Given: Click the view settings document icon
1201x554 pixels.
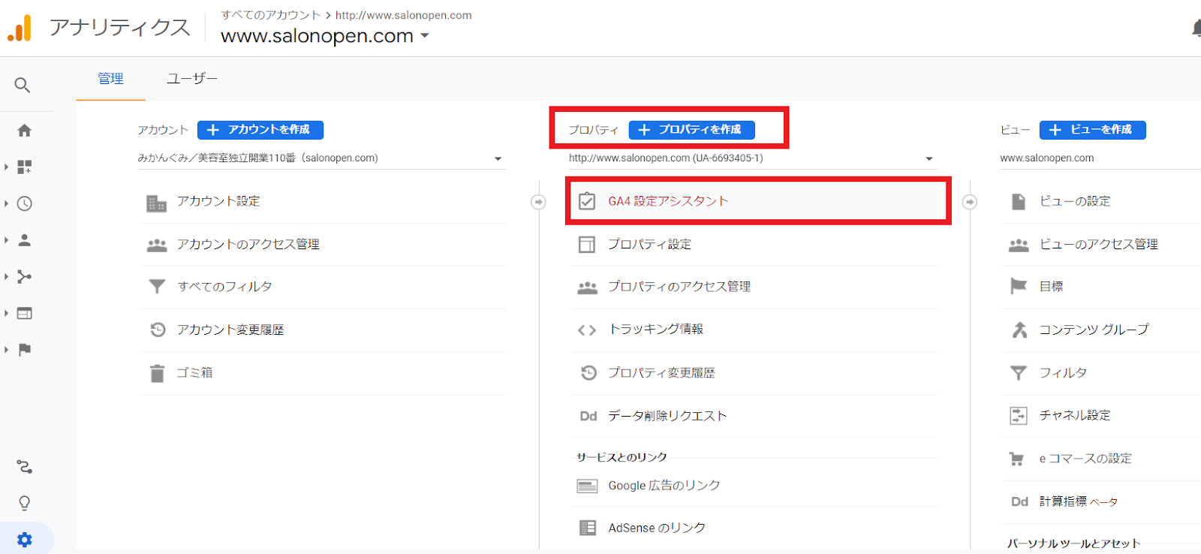Looking at the screenshot, I should [x=1019, y=201].
